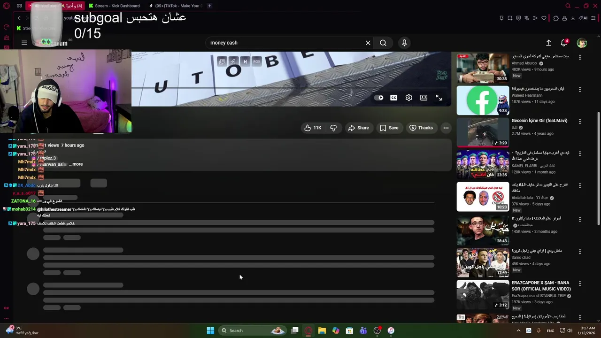Share the video
Viewport: 601px width, 338px height.
358,128
